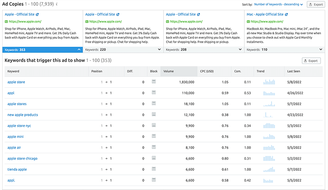The image size is (328, 190).
Task: Click the block icon in apple store row
Action: pos(154,81)
